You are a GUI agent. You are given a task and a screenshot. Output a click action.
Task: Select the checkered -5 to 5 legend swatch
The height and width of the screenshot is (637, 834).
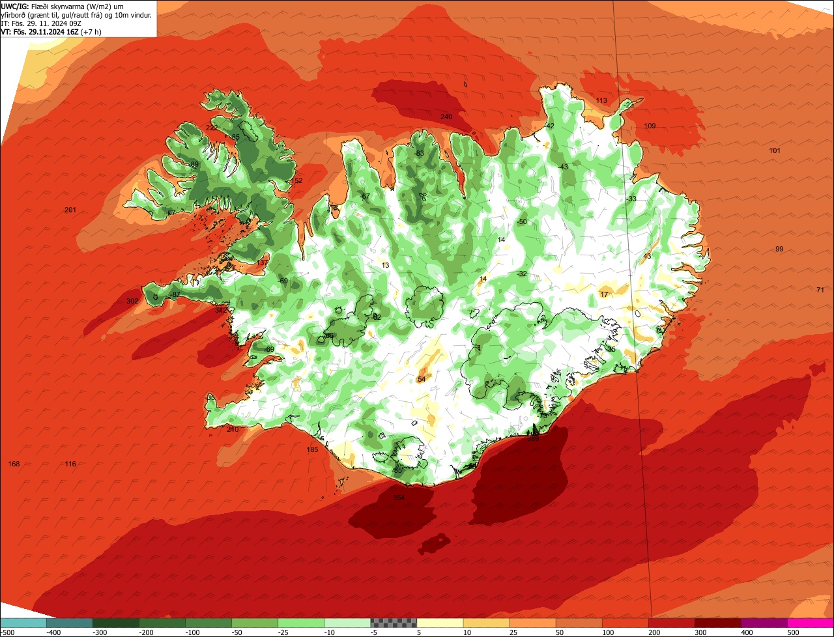[394, 623]
